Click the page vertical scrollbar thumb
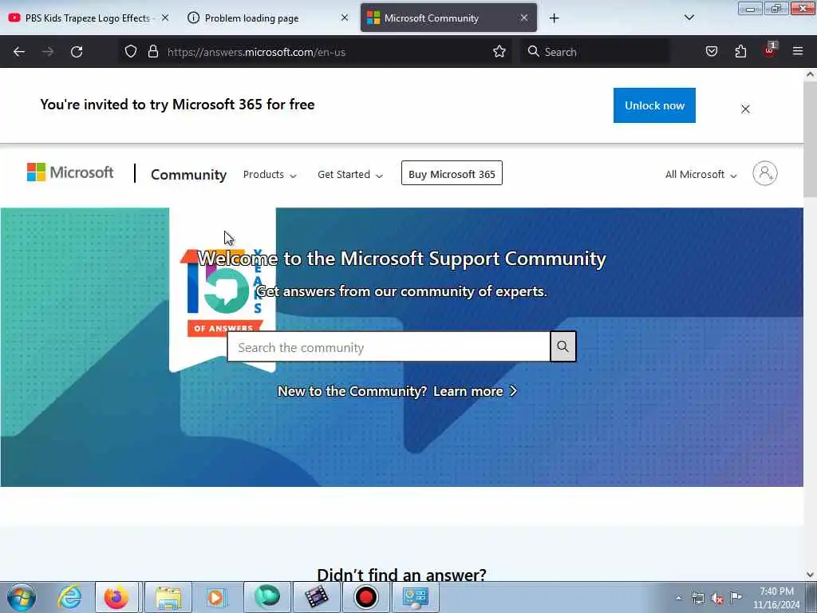Screen dimensions: 817x613 pyautogui.click(x=810, y=140)
